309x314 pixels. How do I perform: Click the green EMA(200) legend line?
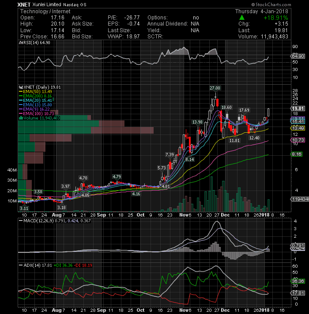click(21, 96)
